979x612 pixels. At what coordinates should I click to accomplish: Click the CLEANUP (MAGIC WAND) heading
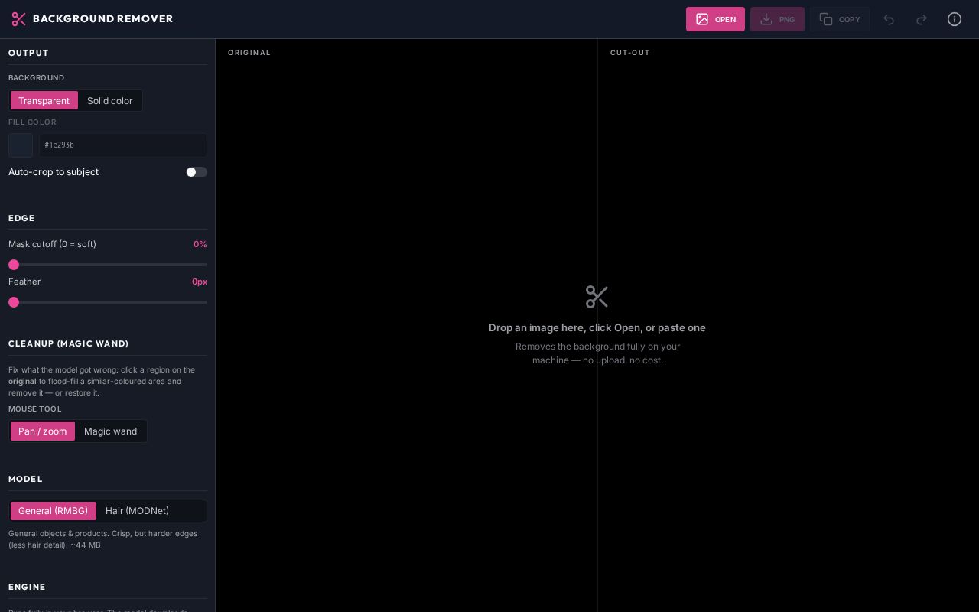tap(69, 343)
